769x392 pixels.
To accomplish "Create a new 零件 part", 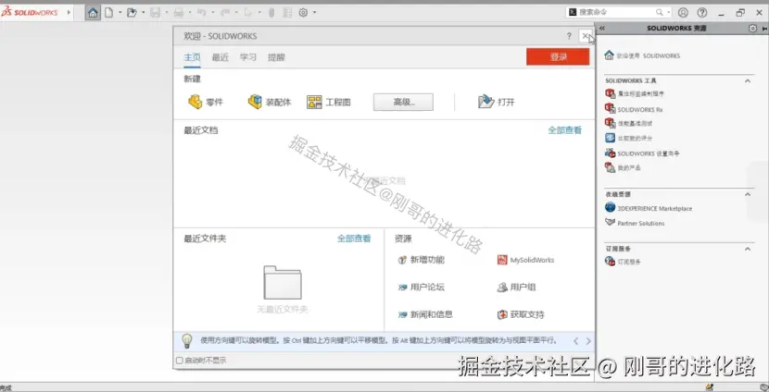I will click(x=205, y=102).
